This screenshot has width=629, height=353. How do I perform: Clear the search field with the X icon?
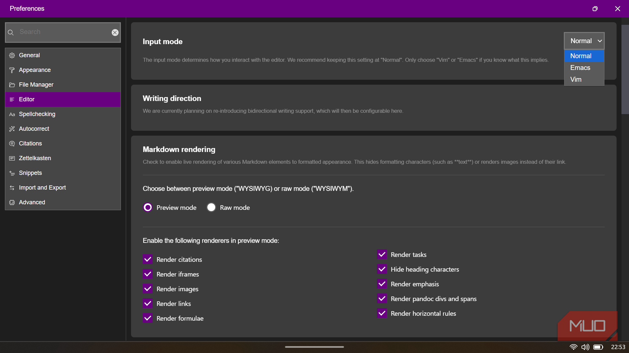pos(115,32)
